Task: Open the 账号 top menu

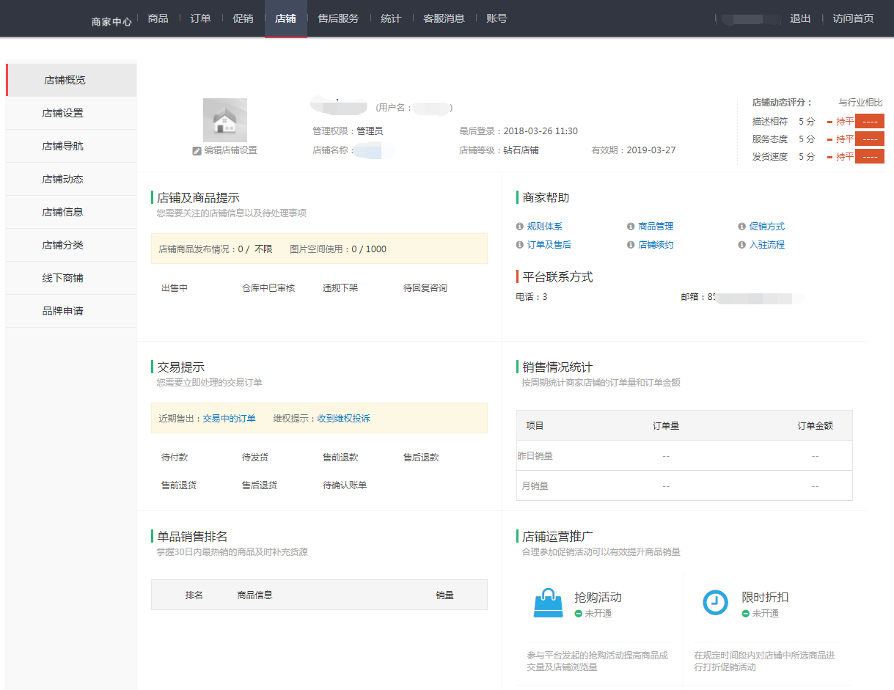Action: tap(497, 18)
